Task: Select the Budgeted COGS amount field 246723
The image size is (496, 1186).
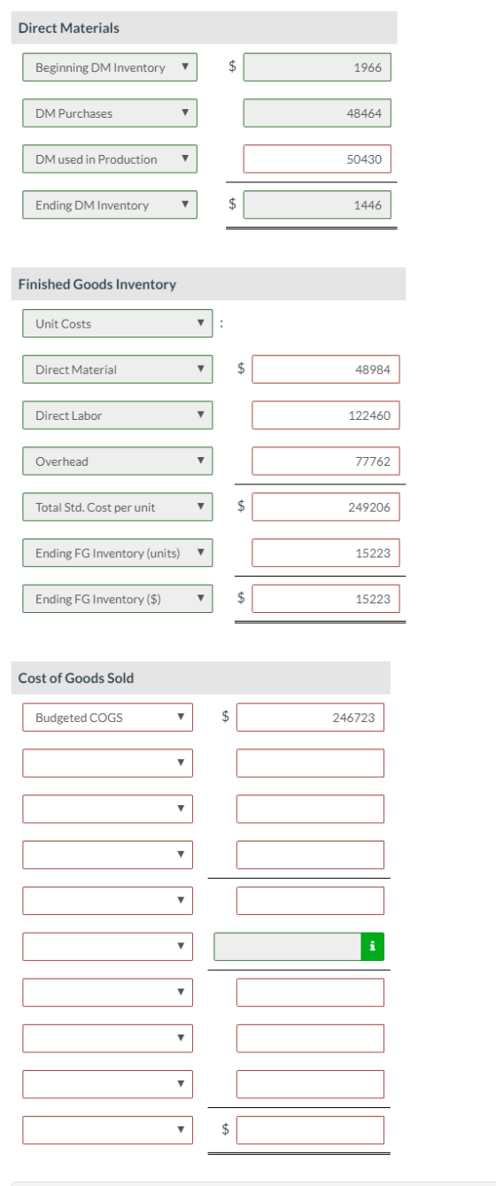Action: [x=310, y=717]
